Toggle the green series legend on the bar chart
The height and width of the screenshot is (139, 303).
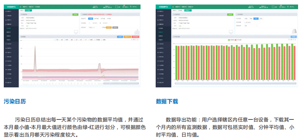[231, 40]
